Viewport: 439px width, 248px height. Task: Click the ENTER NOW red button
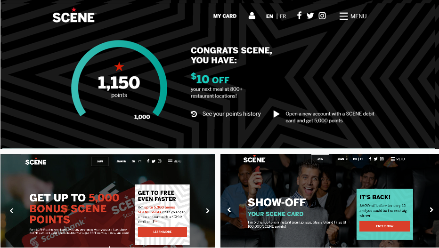385,226
